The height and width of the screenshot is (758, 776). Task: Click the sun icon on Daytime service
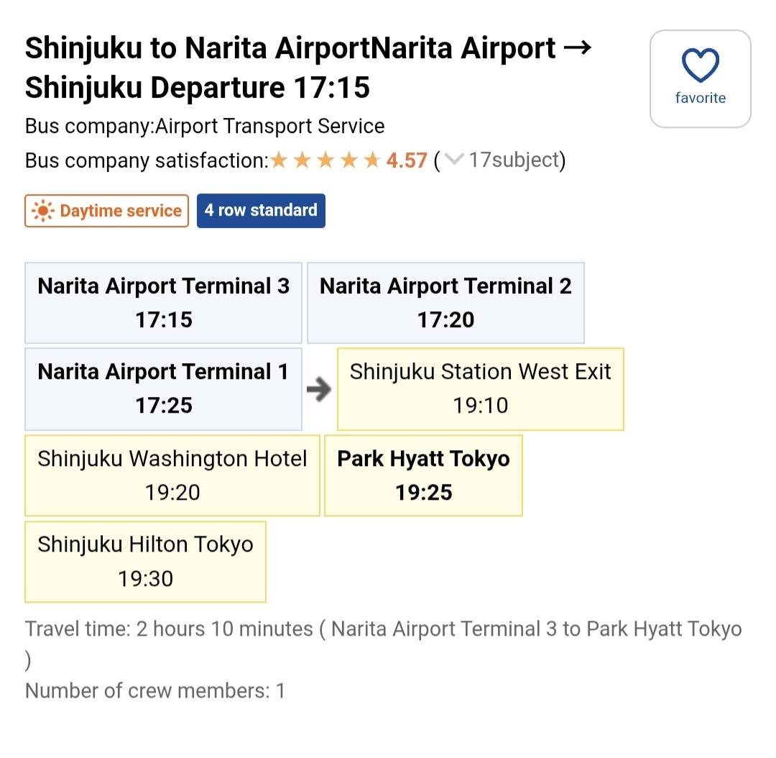43,211
